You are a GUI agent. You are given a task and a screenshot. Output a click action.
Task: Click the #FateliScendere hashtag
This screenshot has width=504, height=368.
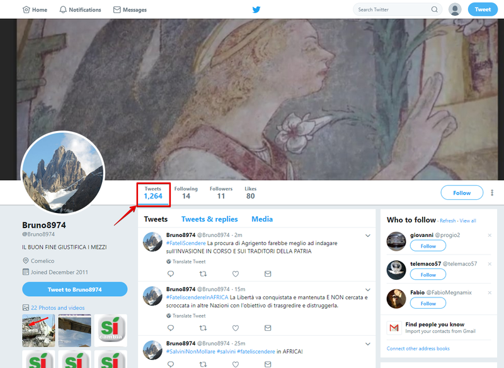click(x=186, y=243)
